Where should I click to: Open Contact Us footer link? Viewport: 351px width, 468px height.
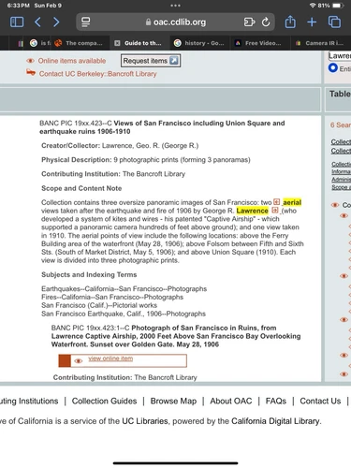tap(320, 401)
